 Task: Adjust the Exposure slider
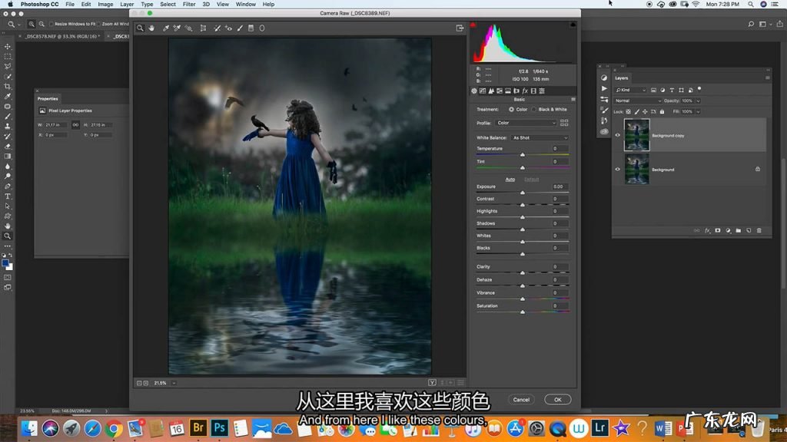pos(522,191)
